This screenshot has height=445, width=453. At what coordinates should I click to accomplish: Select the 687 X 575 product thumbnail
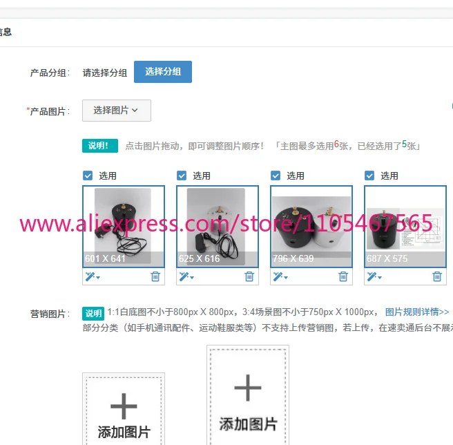[405, 227]
